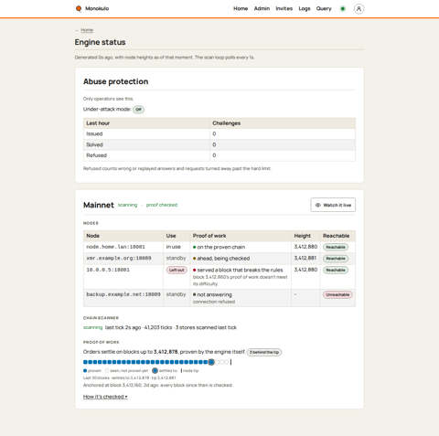This screenshot has height=436, width=439.
Task: Click height 3,412,881 cell
Action: (x=305, y=258)
